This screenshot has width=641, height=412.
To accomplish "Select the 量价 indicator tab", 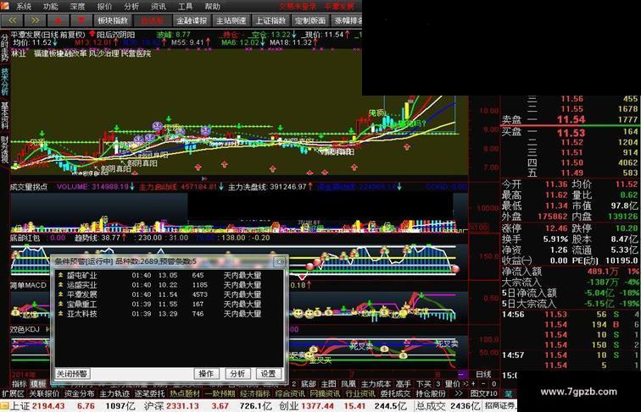I will coord(453,384).
